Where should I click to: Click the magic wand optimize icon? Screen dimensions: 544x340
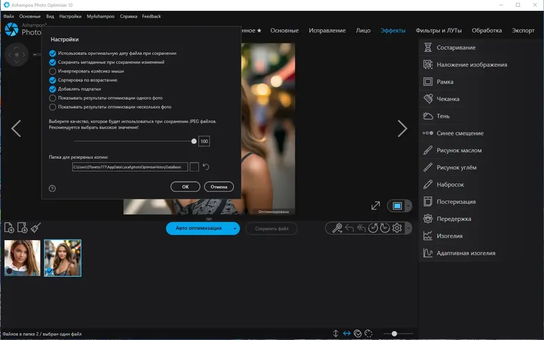pyautogui.click(x=337, y=228)
